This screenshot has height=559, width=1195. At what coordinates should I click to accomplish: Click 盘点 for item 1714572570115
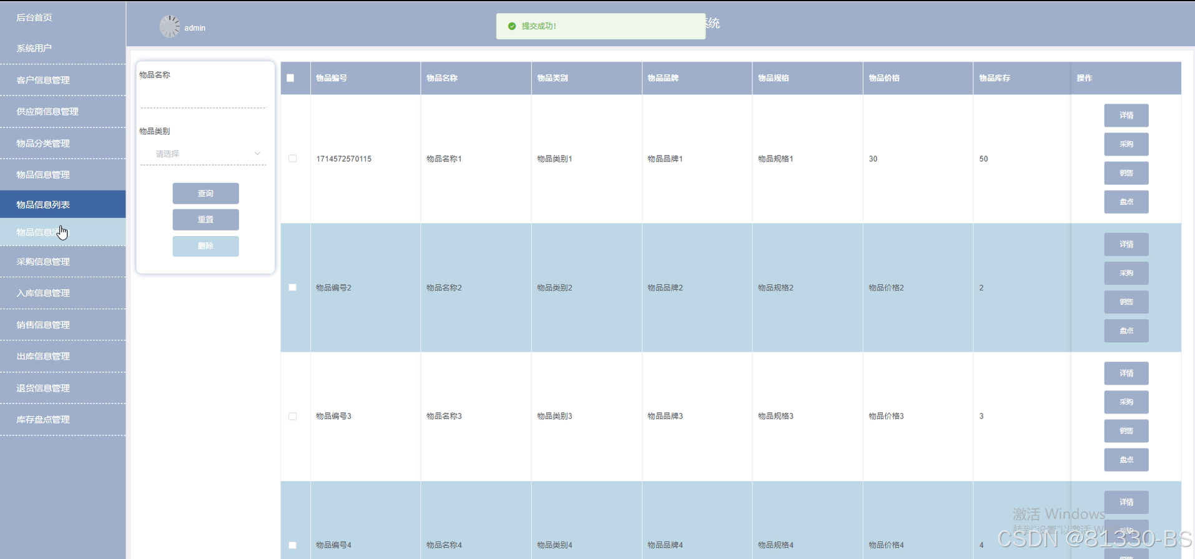tap(1126, 202)
